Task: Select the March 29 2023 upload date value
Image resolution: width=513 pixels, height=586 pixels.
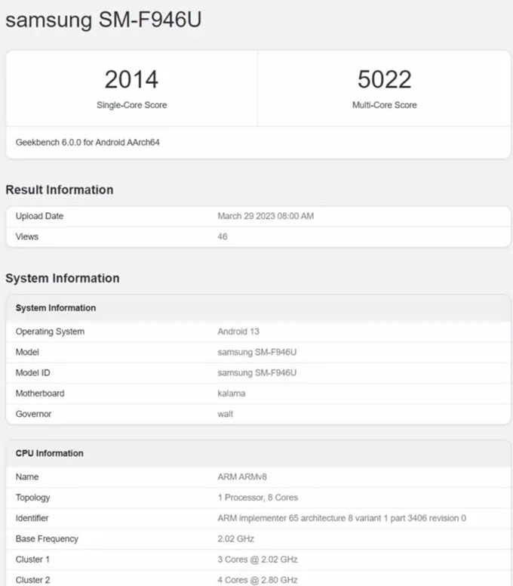Action: [266, 216]
